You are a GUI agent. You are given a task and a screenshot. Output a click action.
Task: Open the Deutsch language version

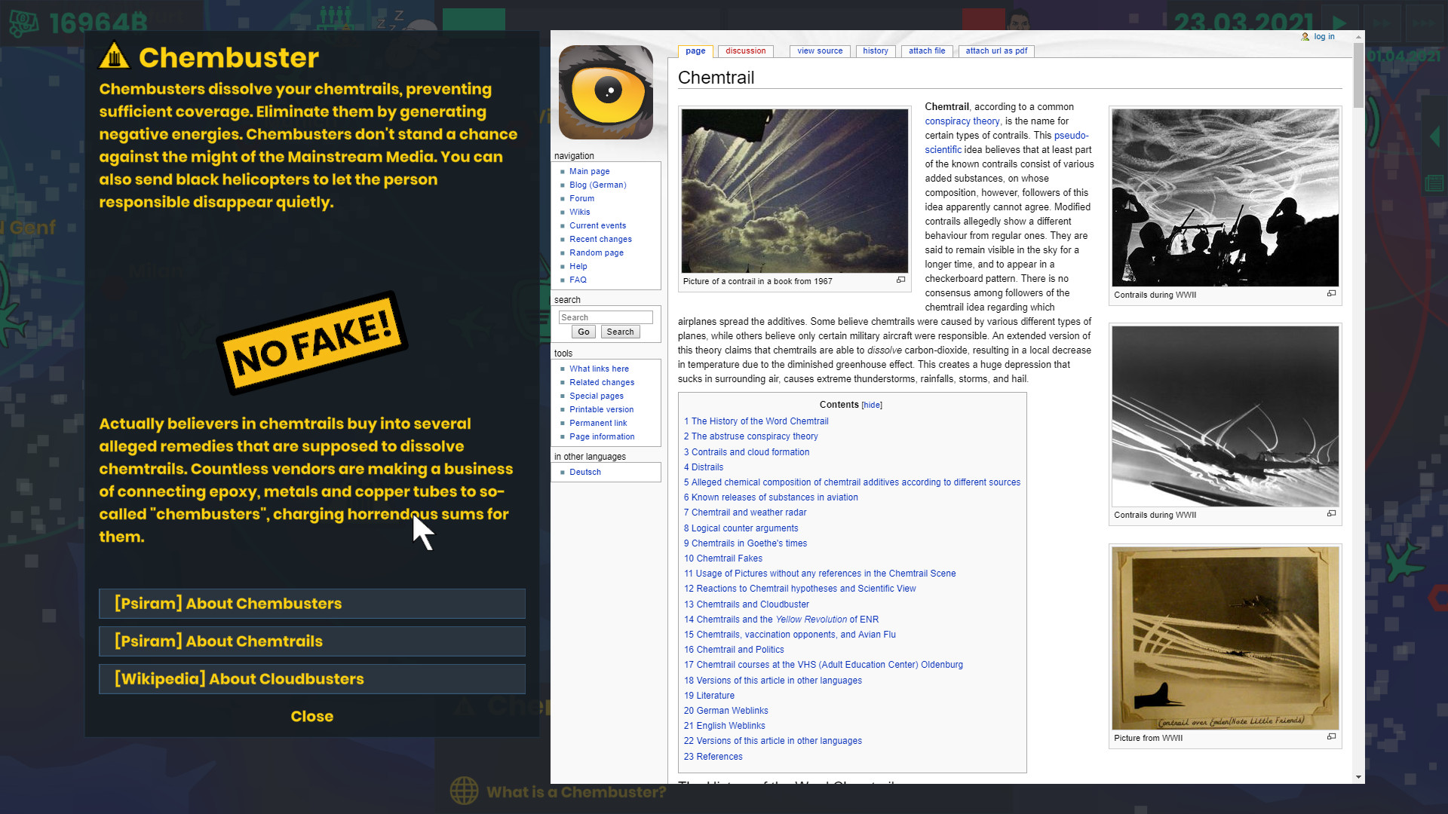pyautogui.click(x=584, y=472)
